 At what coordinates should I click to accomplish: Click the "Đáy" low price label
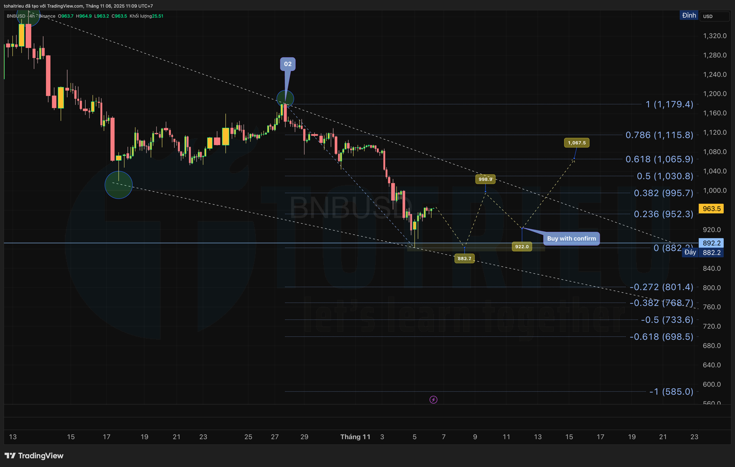click(x=690, y=252)
